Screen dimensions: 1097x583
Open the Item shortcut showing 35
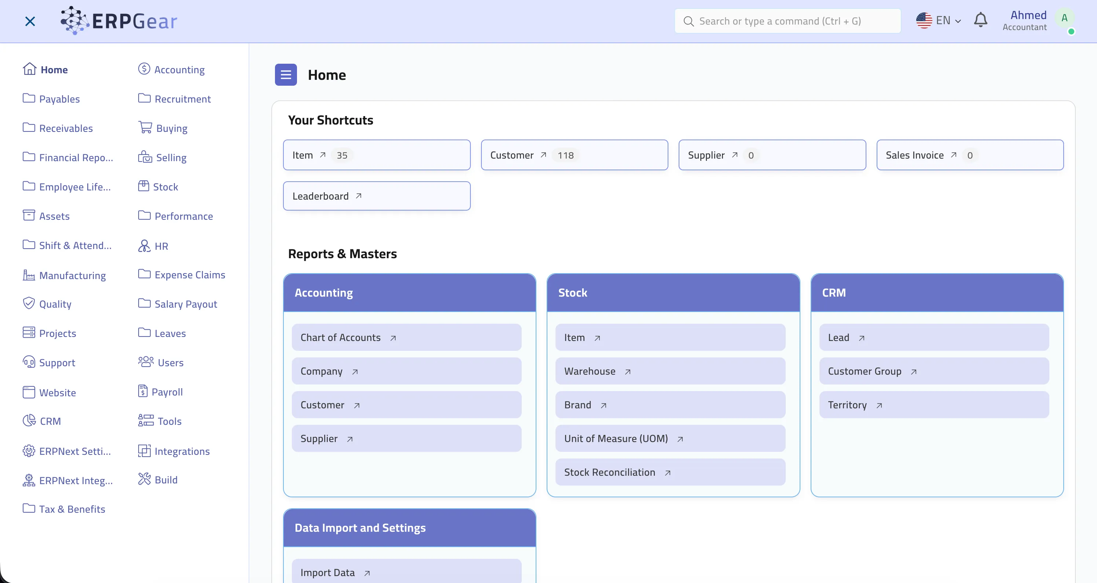[377, 155]
